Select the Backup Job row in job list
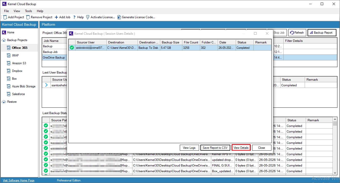Viewport: 340px width, 183px height. tap(54, 52)
